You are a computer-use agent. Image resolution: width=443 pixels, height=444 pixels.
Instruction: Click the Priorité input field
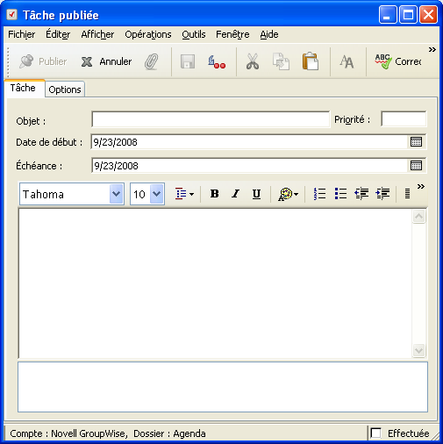coord(404,119)
